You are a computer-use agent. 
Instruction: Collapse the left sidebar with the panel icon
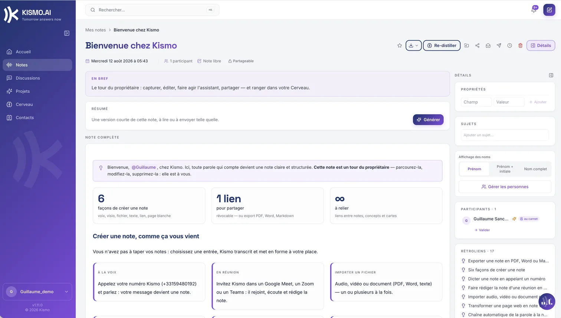67,33
